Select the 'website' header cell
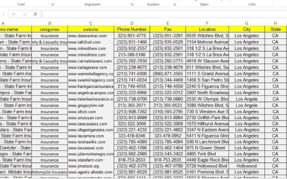 pos(91,29)
